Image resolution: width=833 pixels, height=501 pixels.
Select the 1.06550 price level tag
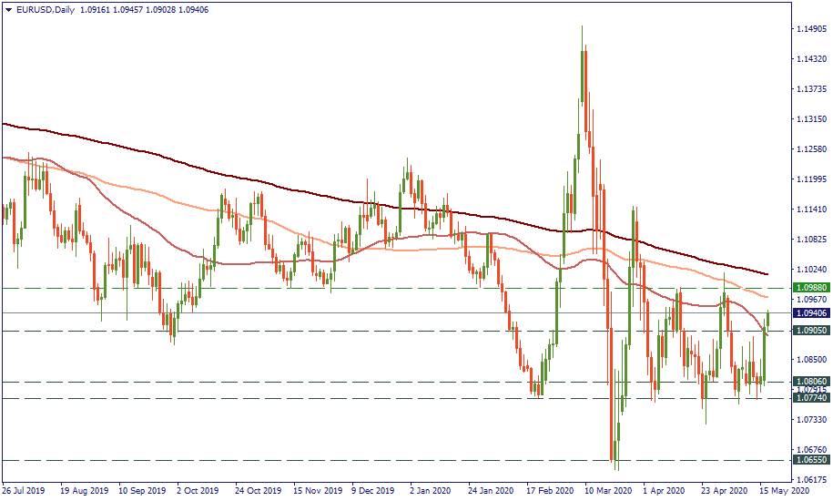(x=808, y=461)
